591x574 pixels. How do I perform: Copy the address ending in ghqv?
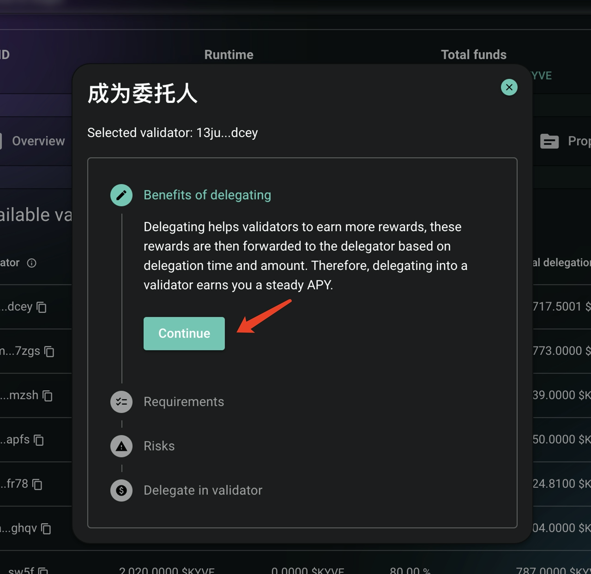46,529
